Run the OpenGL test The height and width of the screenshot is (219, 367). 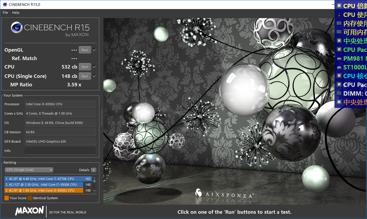coord(85,50)
